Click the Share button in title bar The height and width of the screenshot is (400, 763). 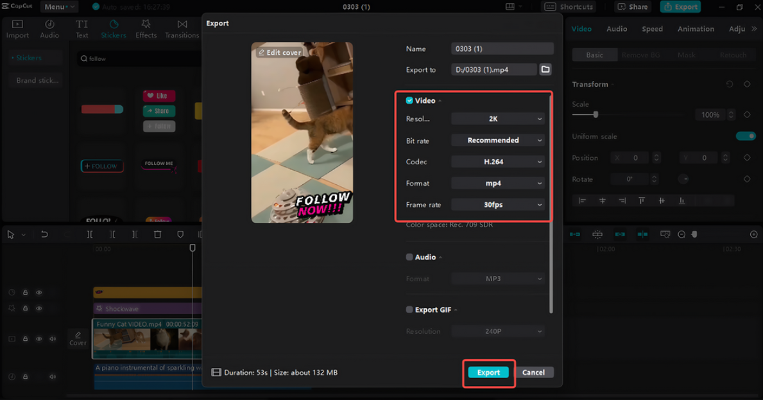pos(633,7)
